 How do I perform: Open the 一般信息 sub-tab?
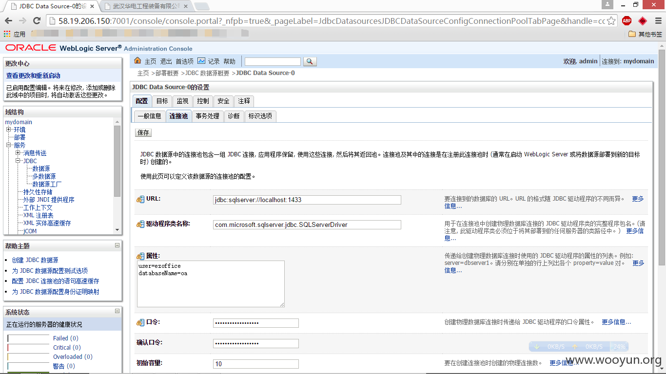coord(149,116)
